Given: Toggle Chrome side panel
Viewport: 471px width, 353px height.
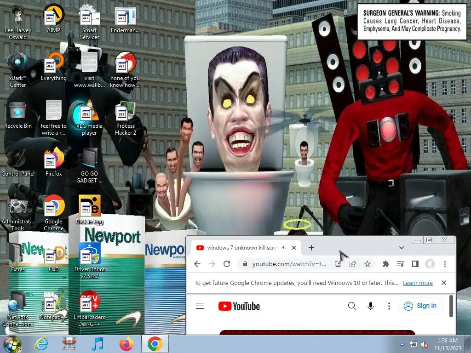Looking at the screenshot, I should (x=415, y=264).
